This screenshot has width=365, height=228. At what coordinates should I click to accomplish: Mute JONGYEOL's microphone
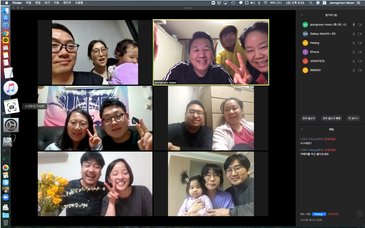(x=354, y=61)
